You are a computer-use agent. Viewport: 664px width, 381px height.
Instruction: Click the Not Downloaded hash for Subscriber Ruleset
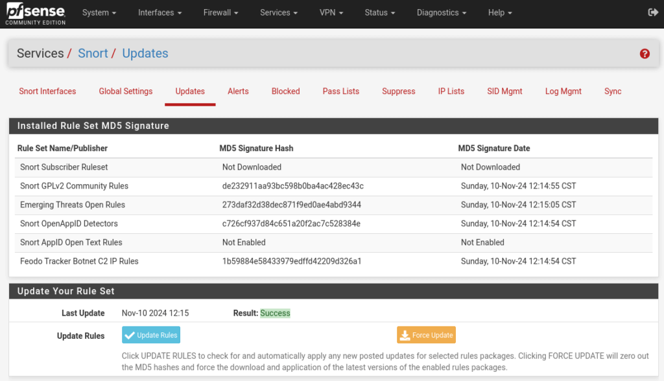coord(252,167)
